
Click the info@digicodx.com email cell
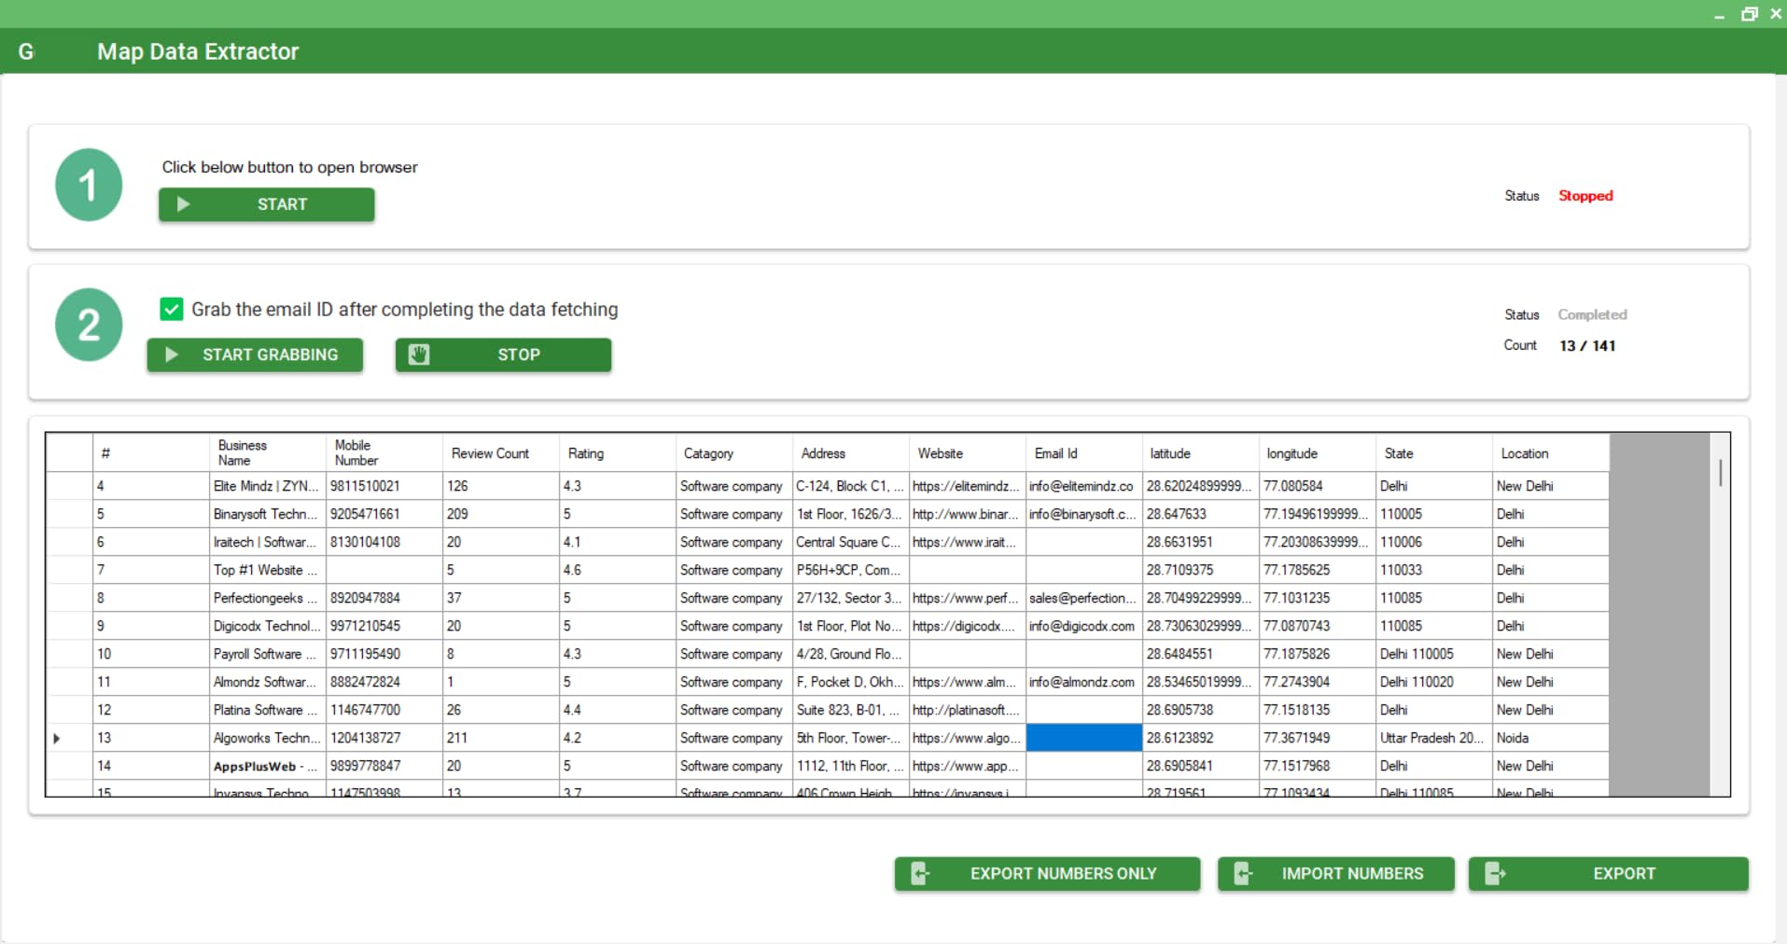coord(1084,626)
